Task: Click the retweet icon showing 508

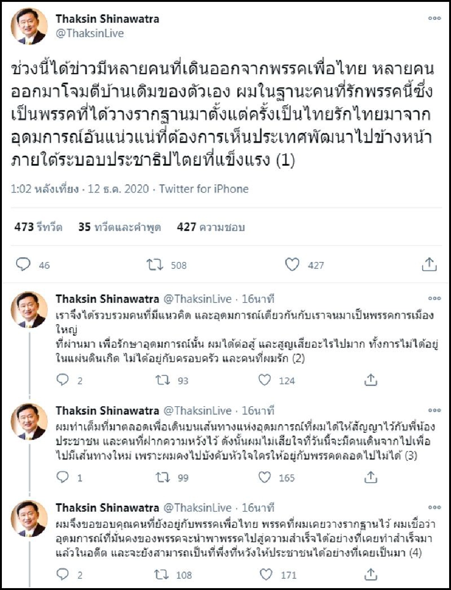Action: [x=155, y=265]
